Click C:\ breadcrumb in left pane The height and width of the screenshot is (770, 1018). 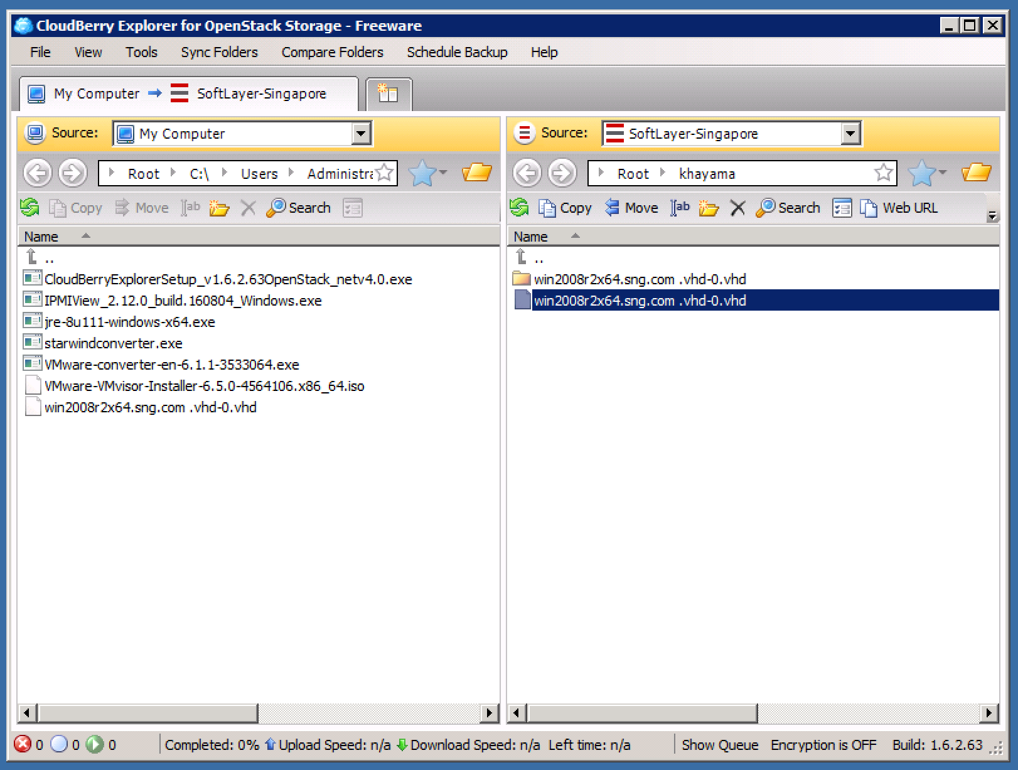coord(199,174)
